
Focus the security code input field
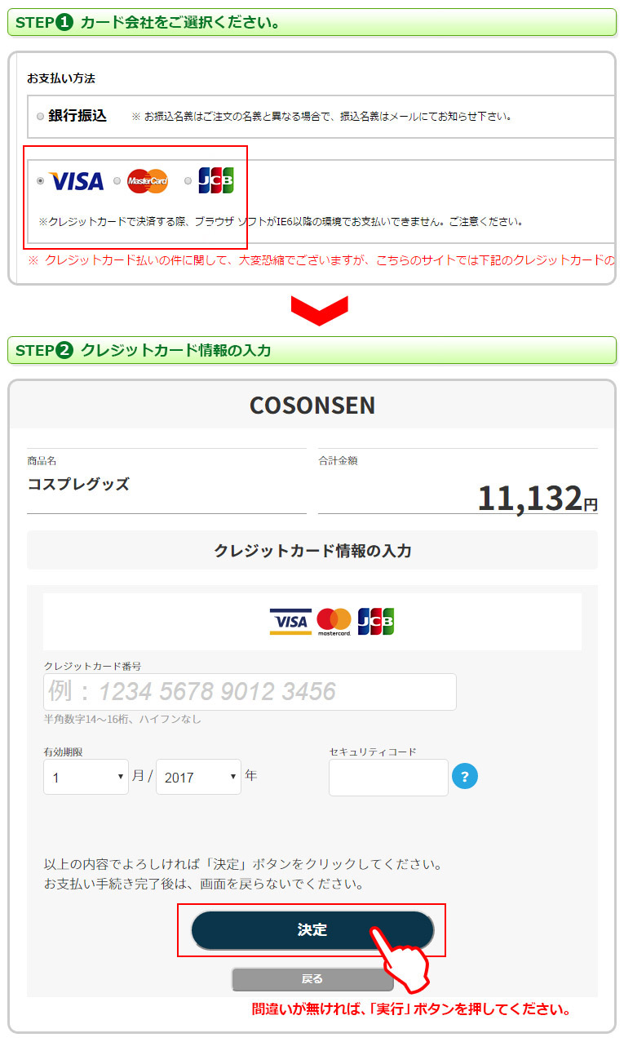[388, 777]
